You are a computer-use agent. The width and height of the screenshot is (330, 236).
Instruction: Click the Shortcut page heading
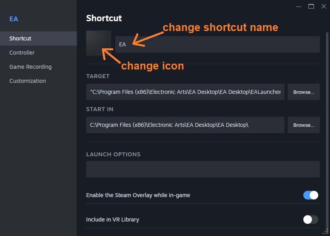click(x=104, y=18)
